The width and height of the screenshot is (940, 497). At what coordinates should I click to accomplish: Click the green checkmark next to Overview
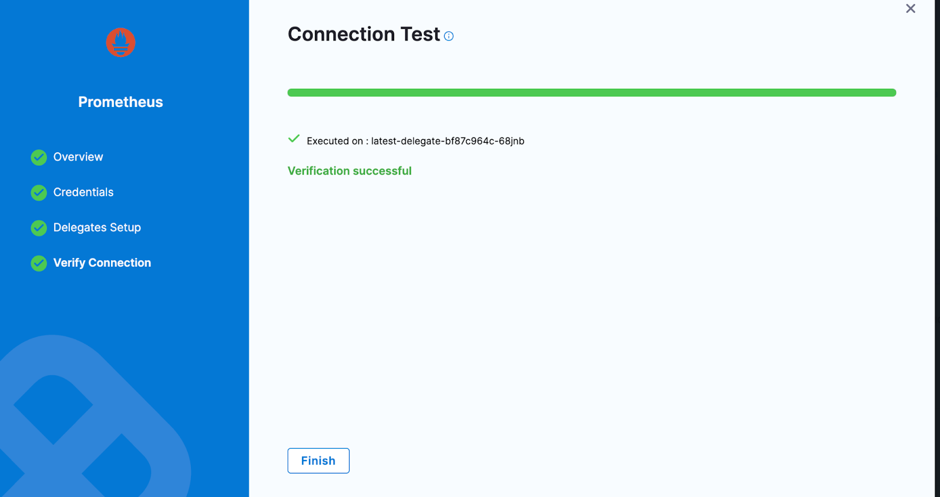tap(39, 157)
